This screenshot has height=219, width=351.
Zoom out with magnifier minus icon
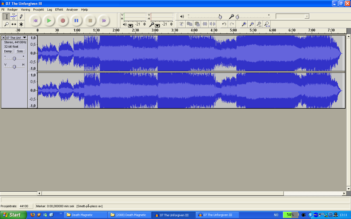tap(251, 24)
